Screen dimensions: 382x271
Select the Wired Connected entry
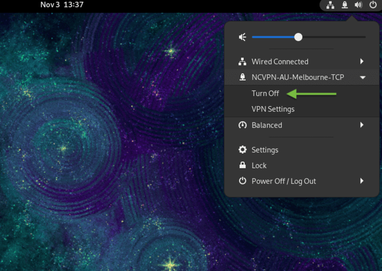click(x=302, y=62)
